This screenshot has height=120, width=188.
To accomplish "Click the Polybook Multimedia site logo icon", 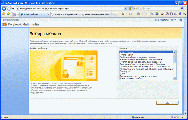I will [5, 24].
